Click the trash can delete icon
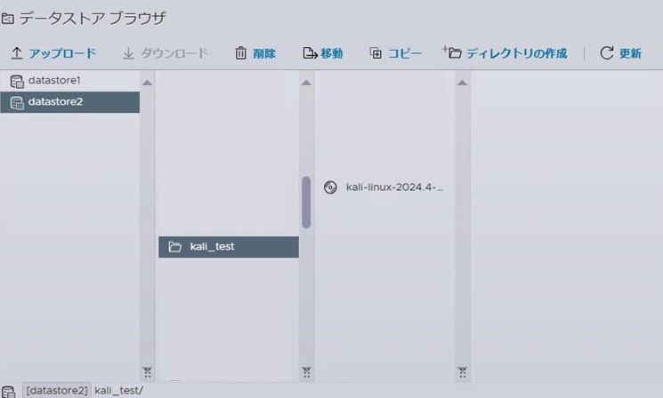Viewport: 663px width, 398px height. (240, 53)
